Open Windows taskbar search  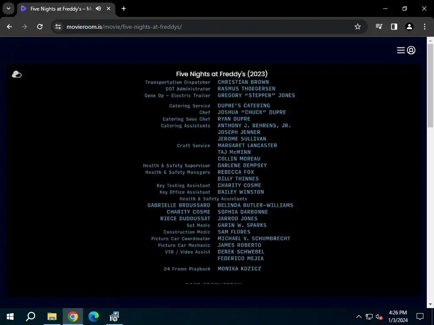pyautogui.click(x=31, y=317)
